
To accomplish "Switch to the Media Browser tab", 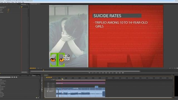I will (24, 76).
